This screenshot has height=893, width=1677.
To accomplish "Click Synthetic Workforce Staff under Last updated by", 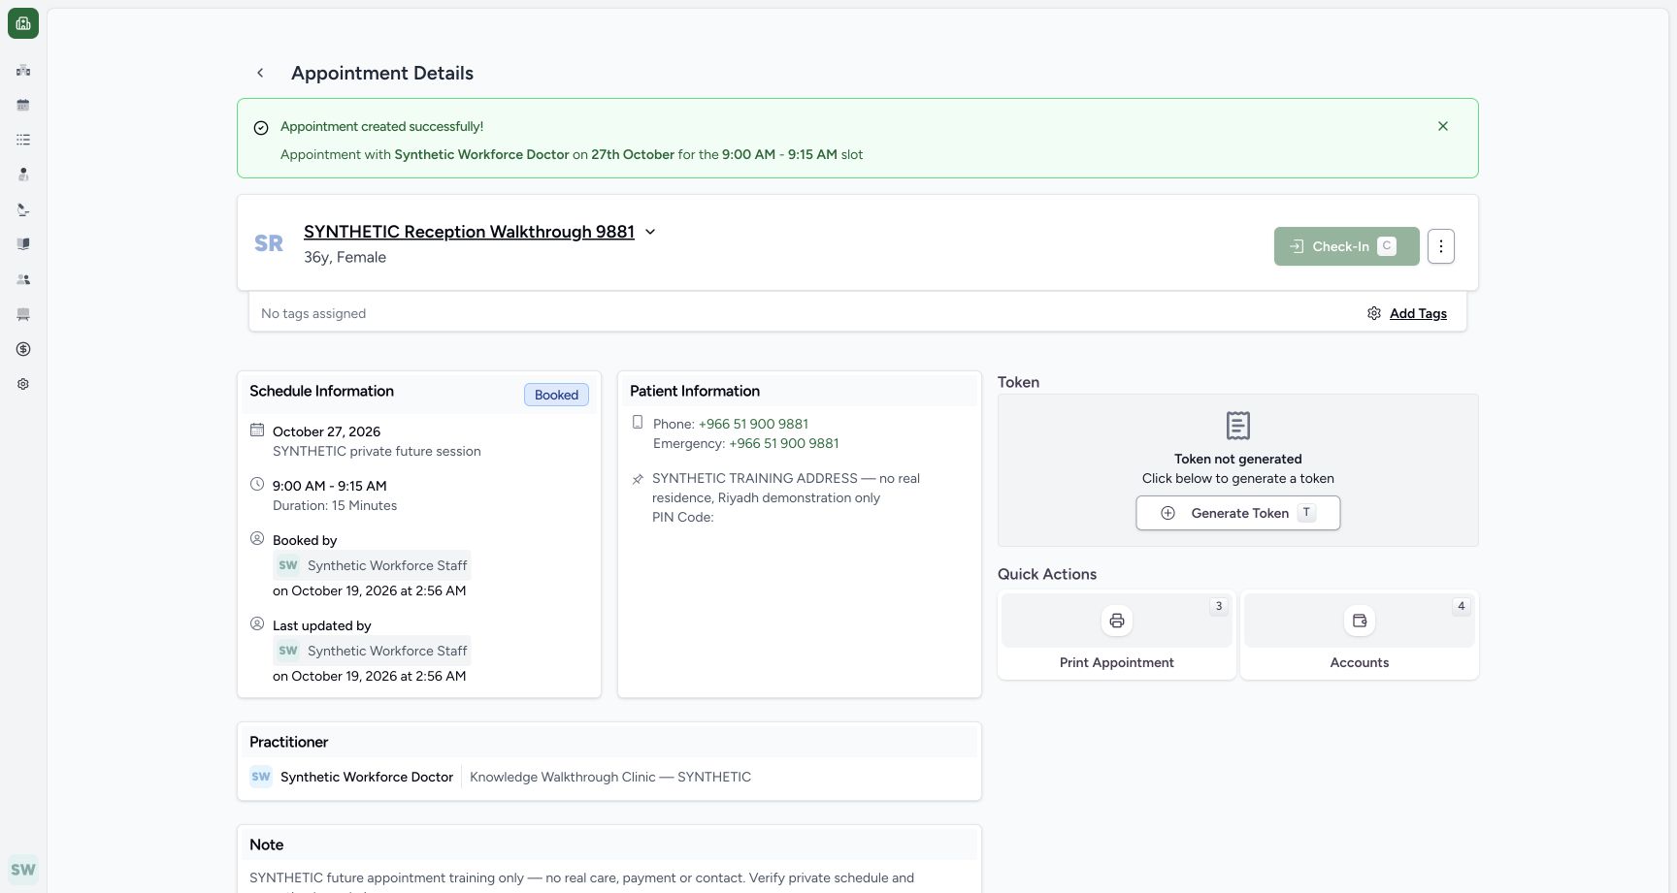I will (372, 651).
